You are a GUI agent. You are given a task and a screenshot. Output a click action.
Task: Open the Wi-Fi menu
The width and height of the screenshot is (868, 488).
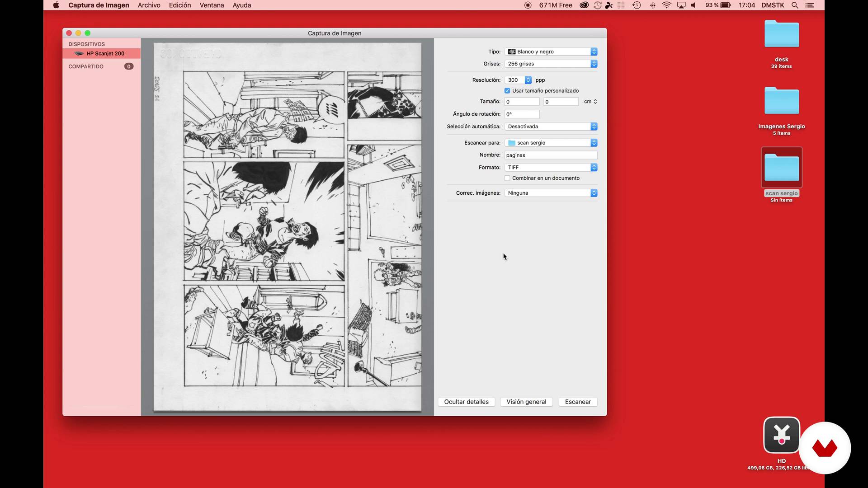(666, 5)
